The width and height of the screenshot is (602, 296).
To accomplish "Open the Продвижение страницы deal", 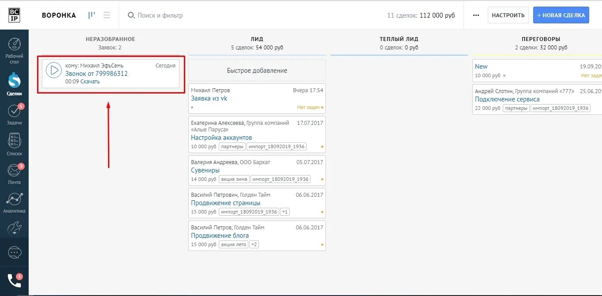I will click(225, 203).
